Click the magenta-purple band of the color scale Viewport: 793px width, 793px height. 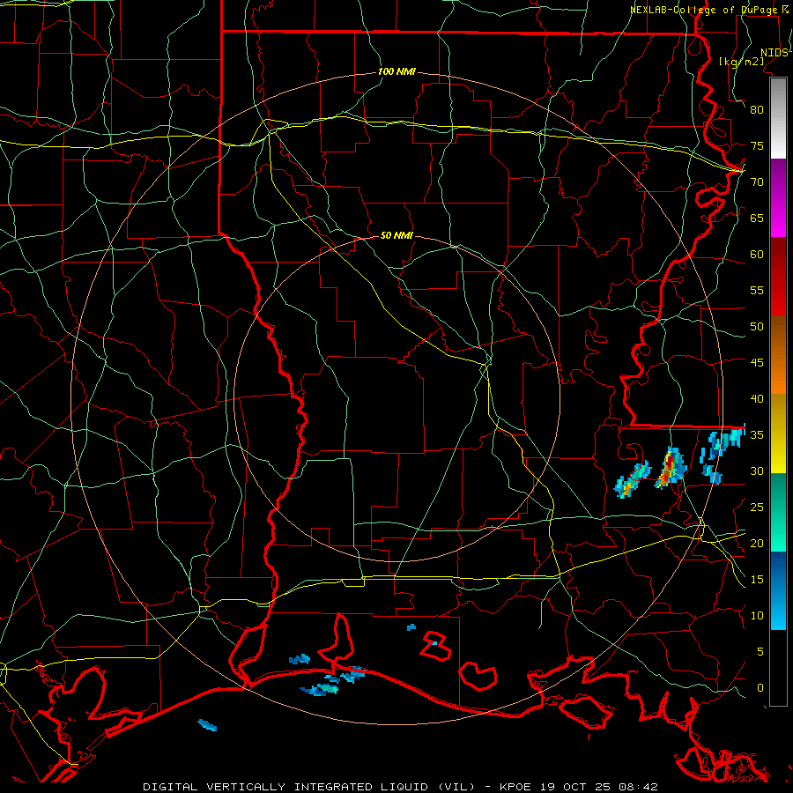tap(778, 198)
